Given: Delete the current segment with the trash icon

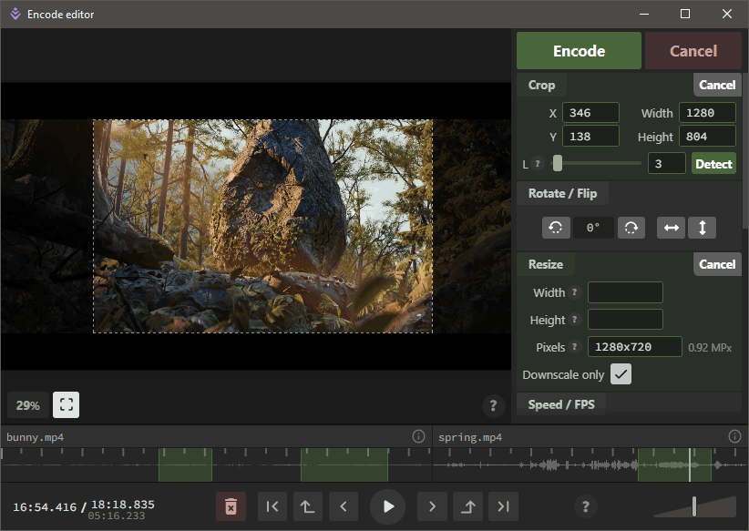Looking at the screenshot, I should [x=231, y=506].
